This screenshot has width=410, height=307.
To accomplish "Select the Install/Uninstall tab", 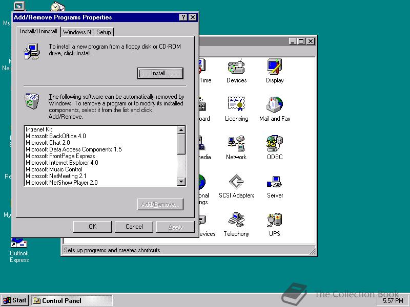I will 38,31.
